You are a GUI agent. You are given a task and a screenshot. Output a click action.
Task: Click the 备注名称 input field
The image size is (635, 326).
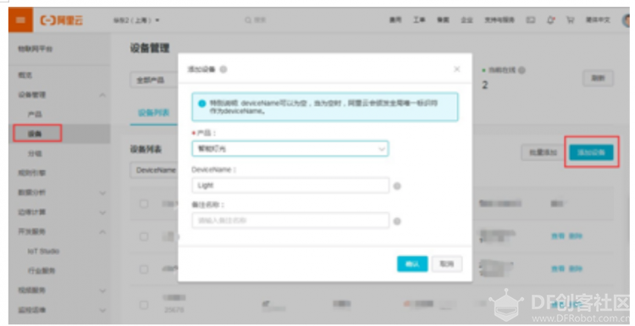(x=290, y=220)
